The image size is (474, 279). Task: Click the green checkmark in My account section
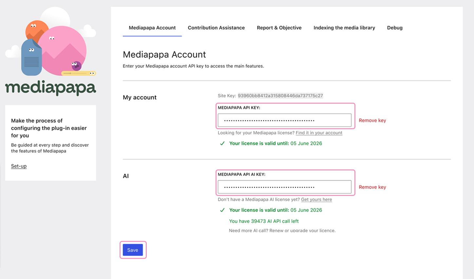pos(222,143)
